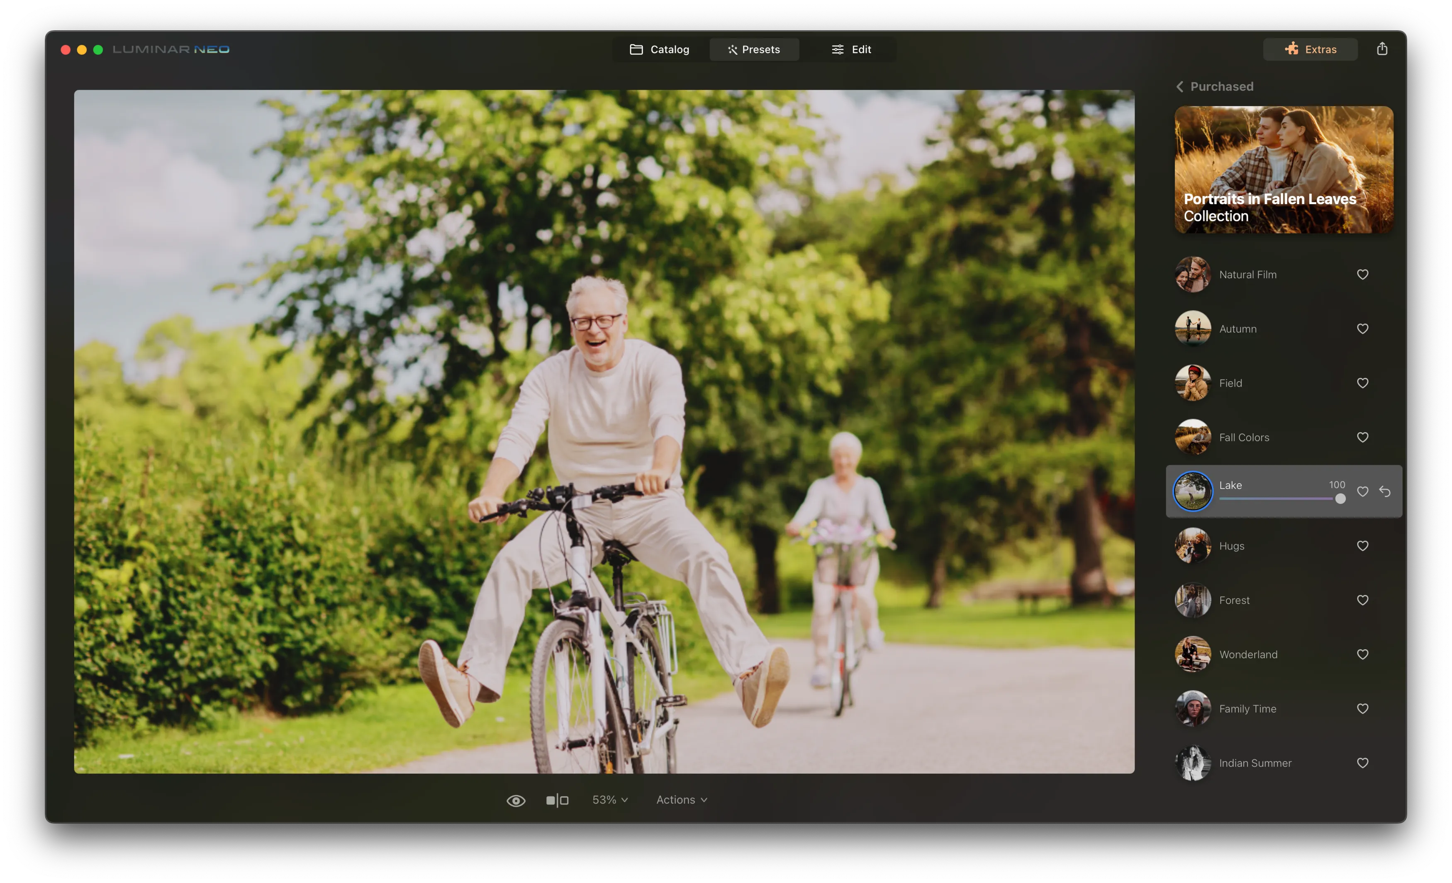Go back using the Purchased chevron
Image resolution: width=1452 pixels, height=883 pixels.
click(x=1180, y=87)
